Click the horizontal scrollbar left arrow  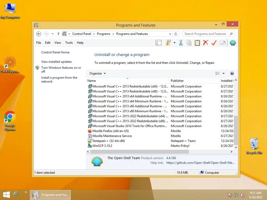click(88, 152)
